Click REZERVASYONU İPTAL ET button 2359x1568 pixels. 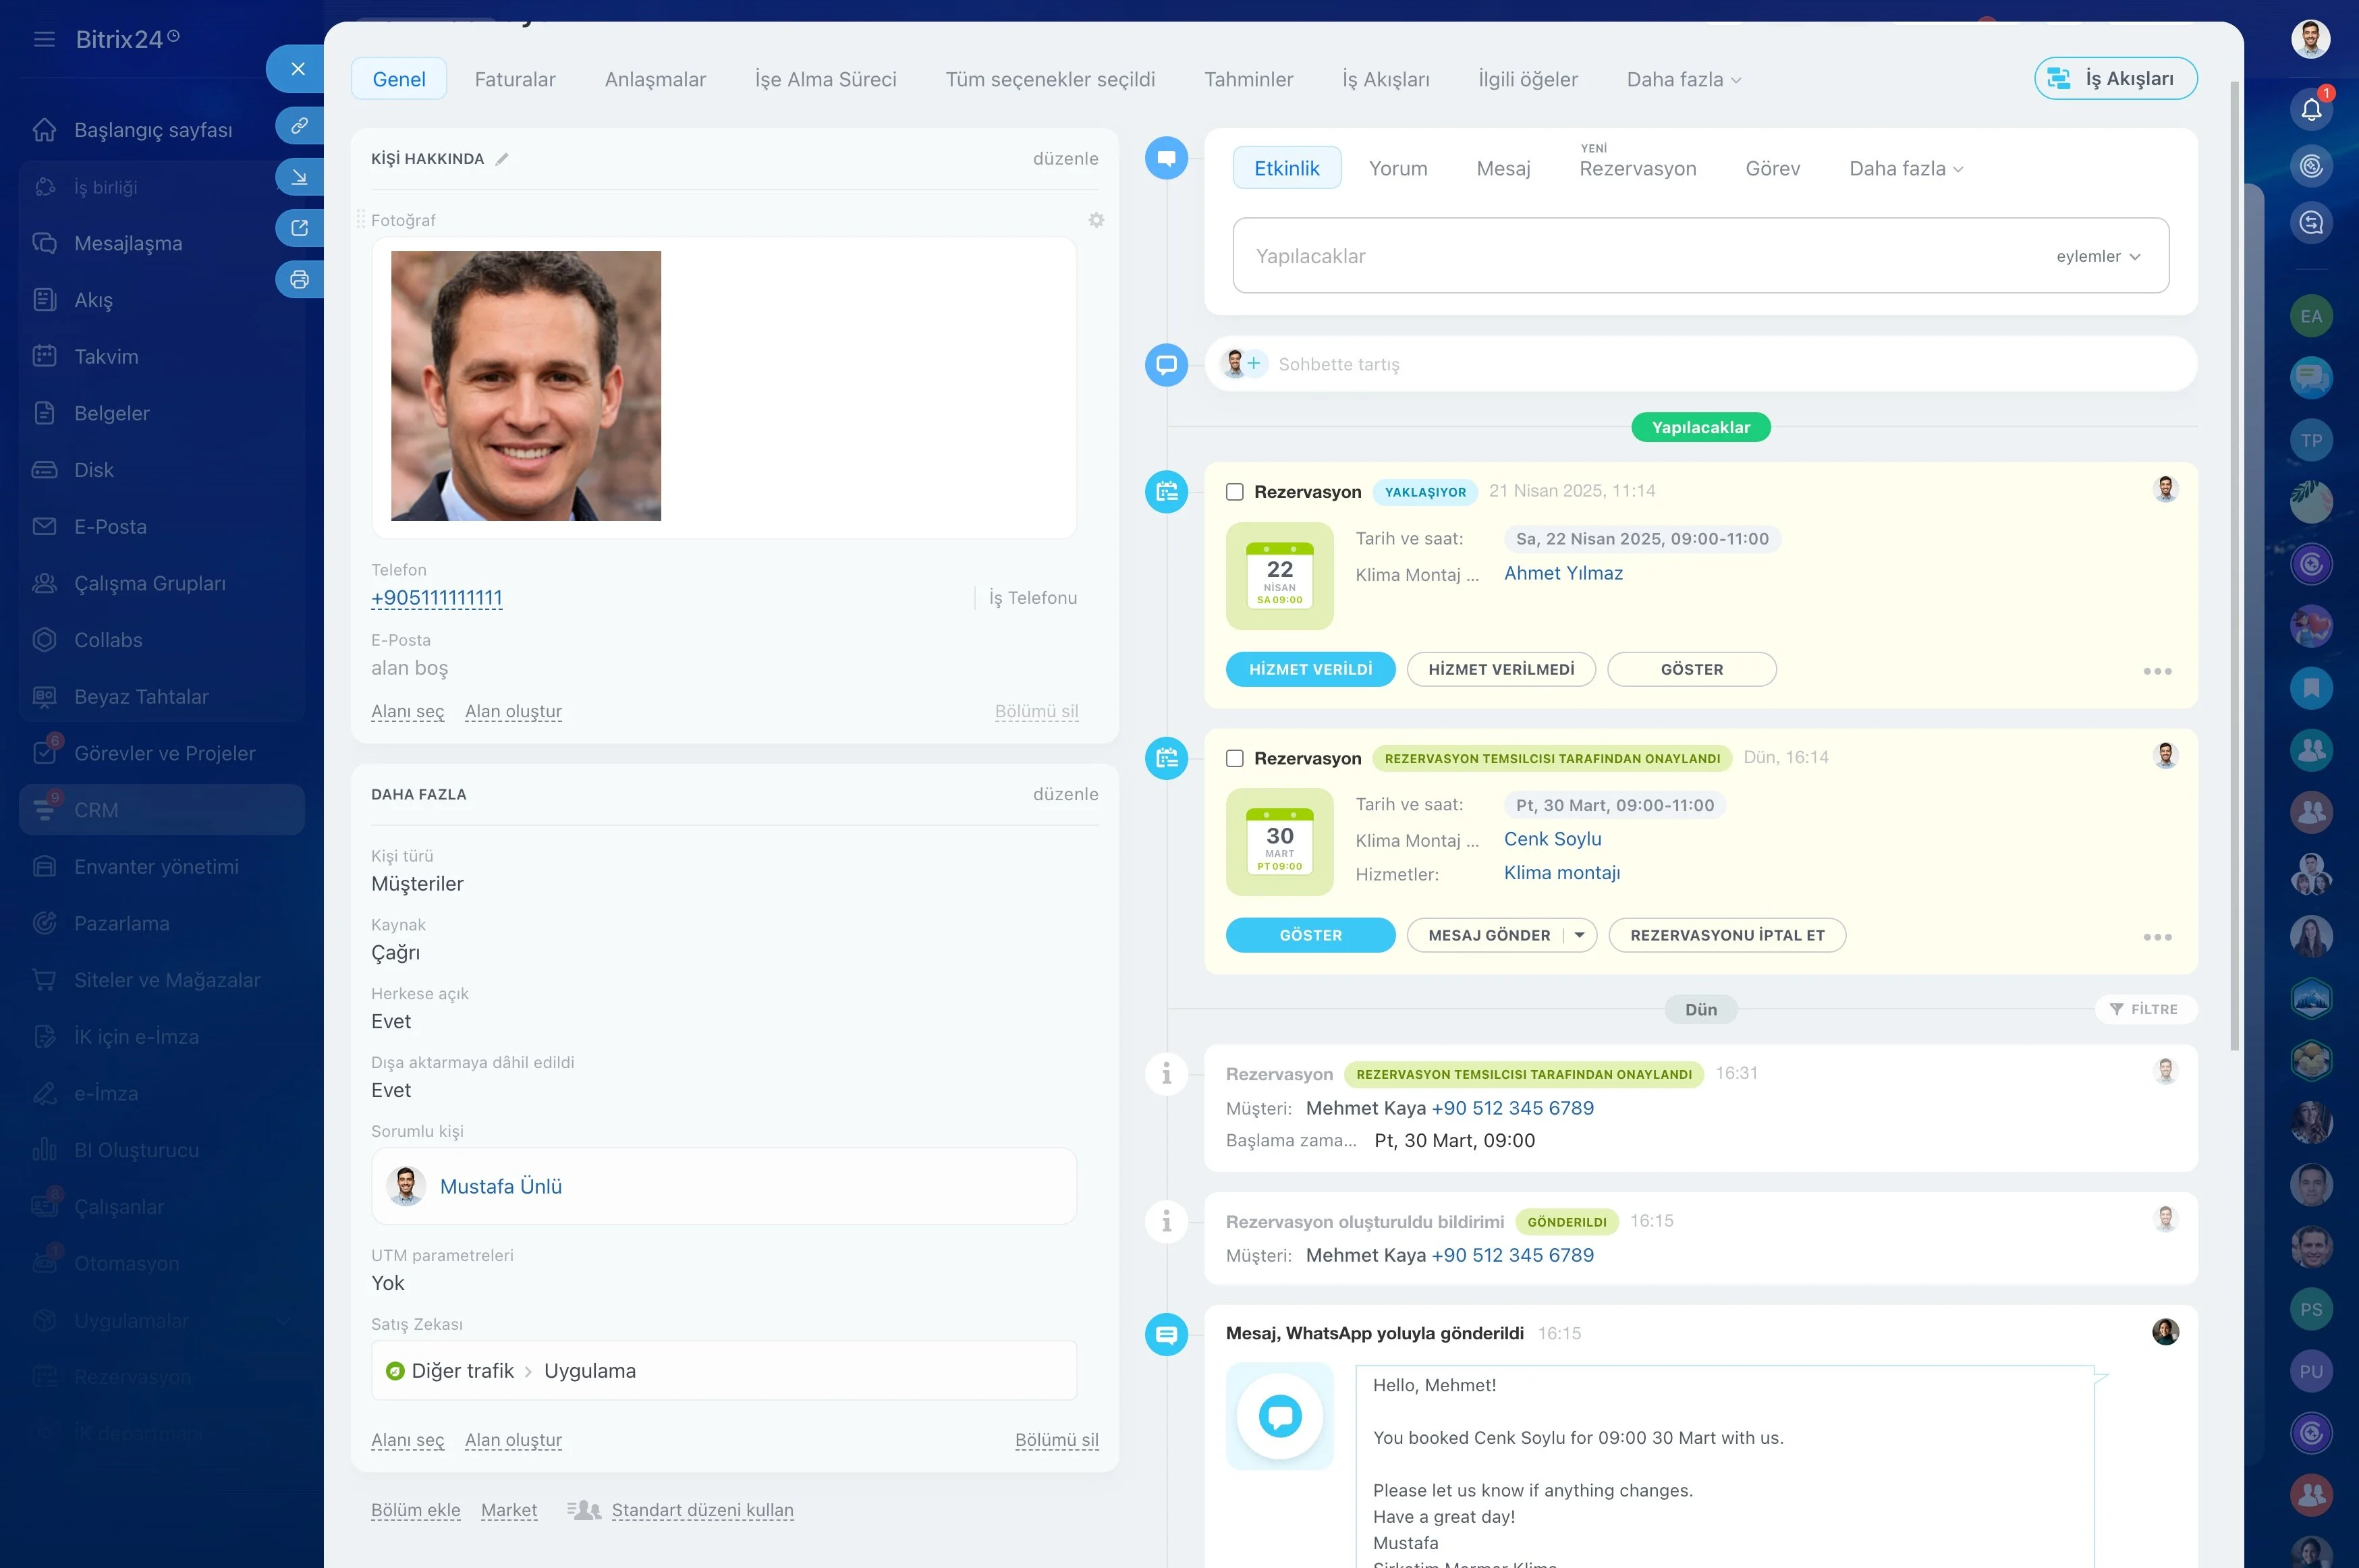coord(1726,935)
